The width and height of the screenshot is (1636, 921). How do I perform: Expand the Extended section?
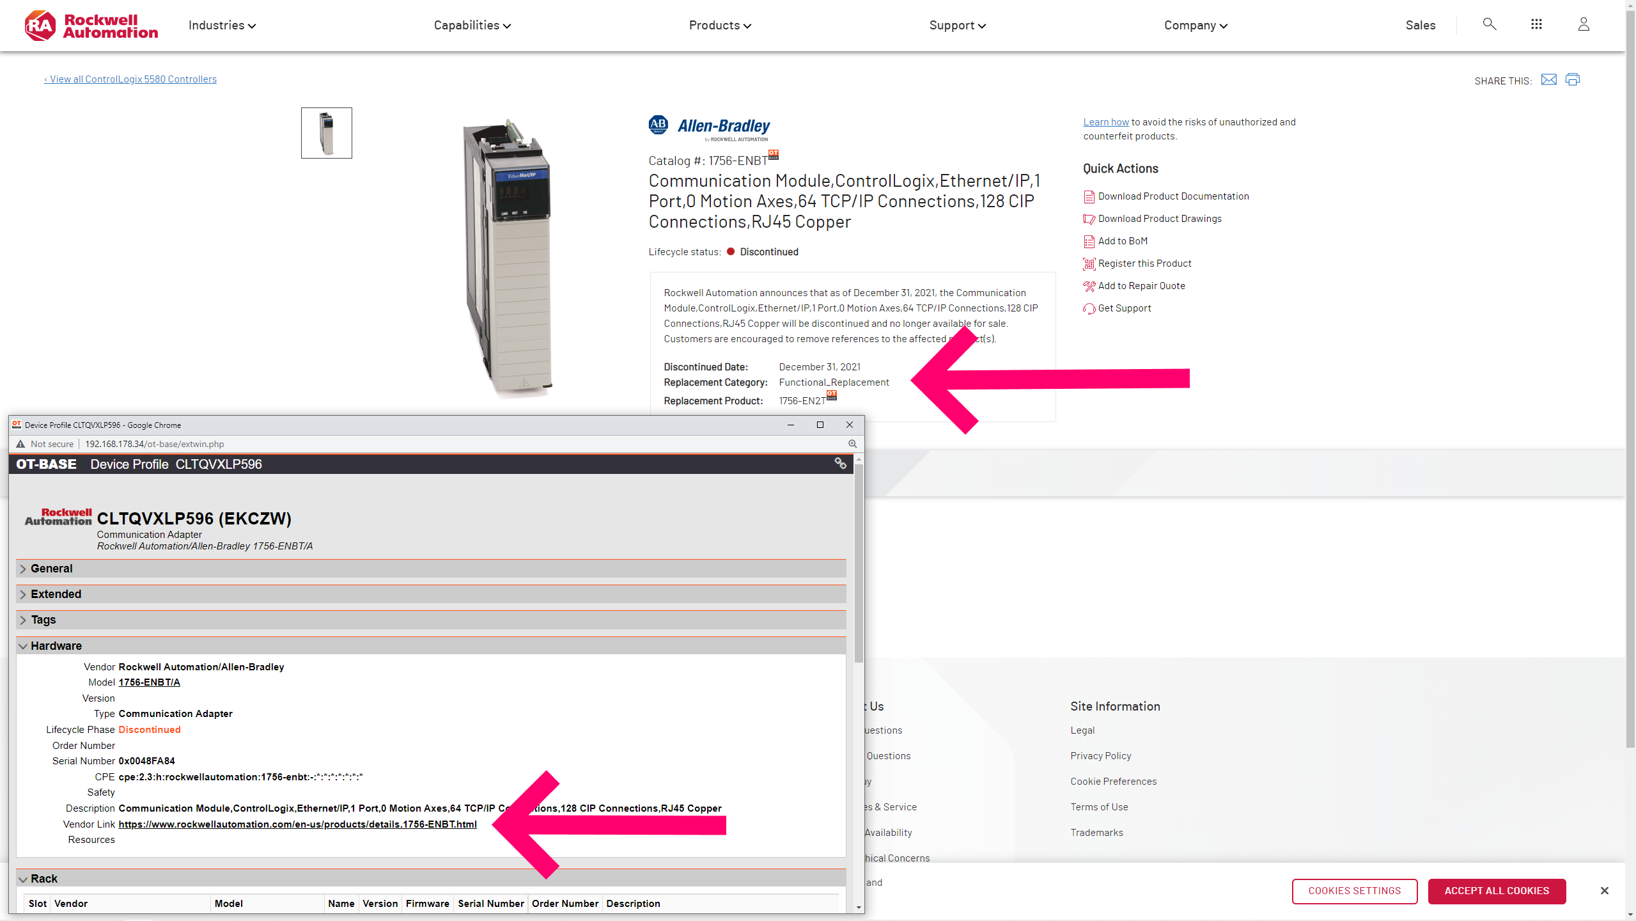(x=431, y=594)
